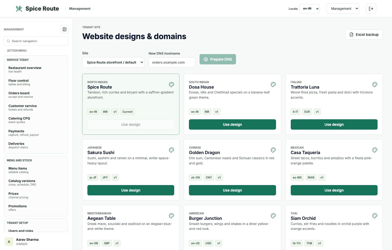Open the Management role dropdown
Viewport: 392px width, 250px height.
click(x=343, y=9)
